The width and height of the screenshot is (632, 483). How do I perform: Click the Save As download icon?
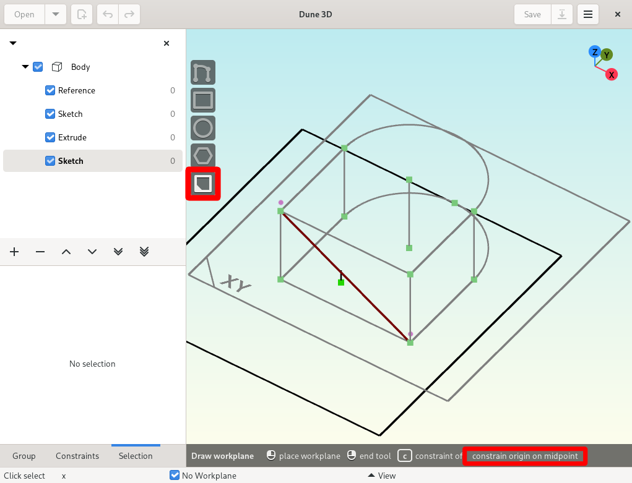click(562, 14)
